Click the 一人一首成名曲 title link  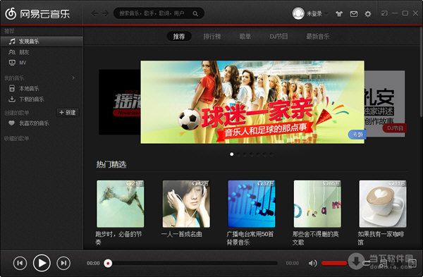[x=182, y=234]
